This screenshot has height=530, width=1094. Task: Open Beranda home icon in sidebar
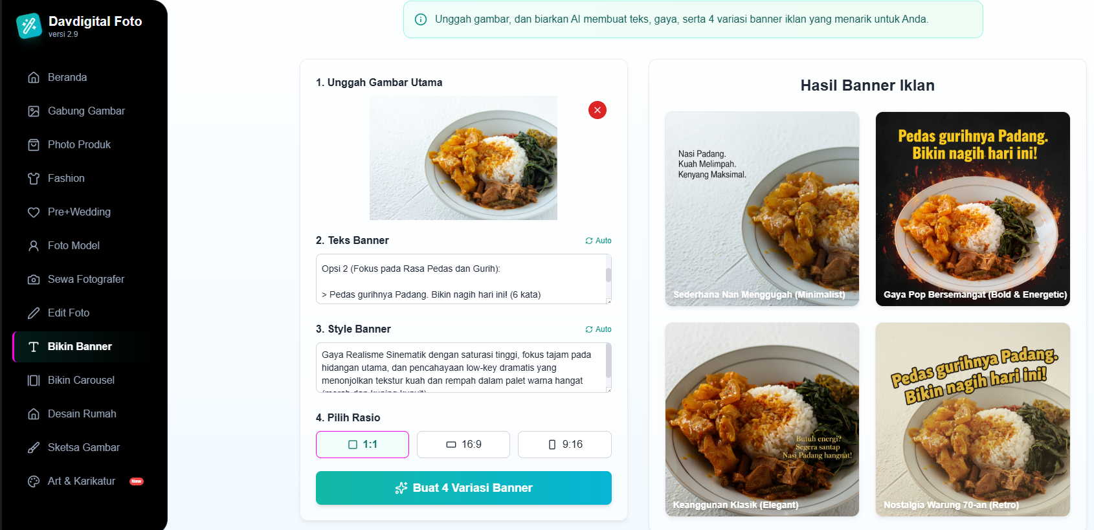pyautogui.click(x=34, y=78)
